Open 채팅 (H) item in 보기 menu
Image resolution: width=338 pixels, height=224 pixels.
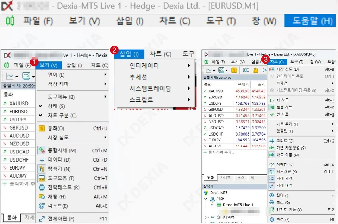pyautogui.click(x=73, y=197)
